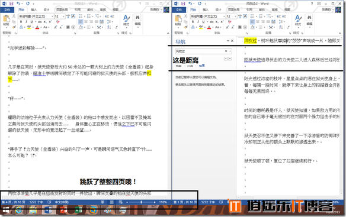Screen dimensions: 346x217
Task: Shrink font size in right Word window
Action: [233, 27]
